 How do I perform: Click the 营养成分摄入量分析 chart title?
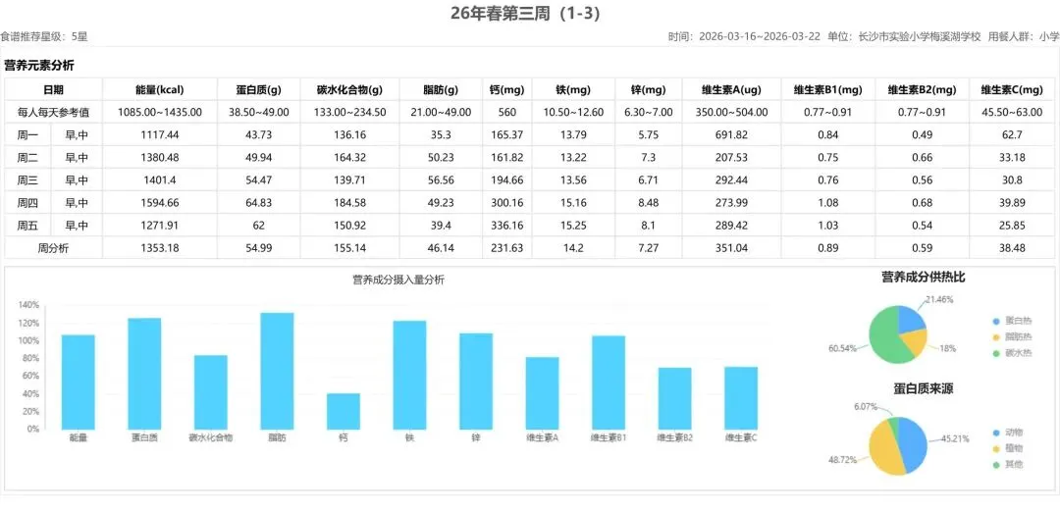398,280
